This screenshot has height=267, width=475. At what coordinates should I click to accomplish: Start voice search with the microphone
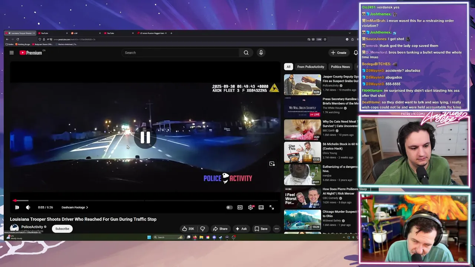coord(261,53)
